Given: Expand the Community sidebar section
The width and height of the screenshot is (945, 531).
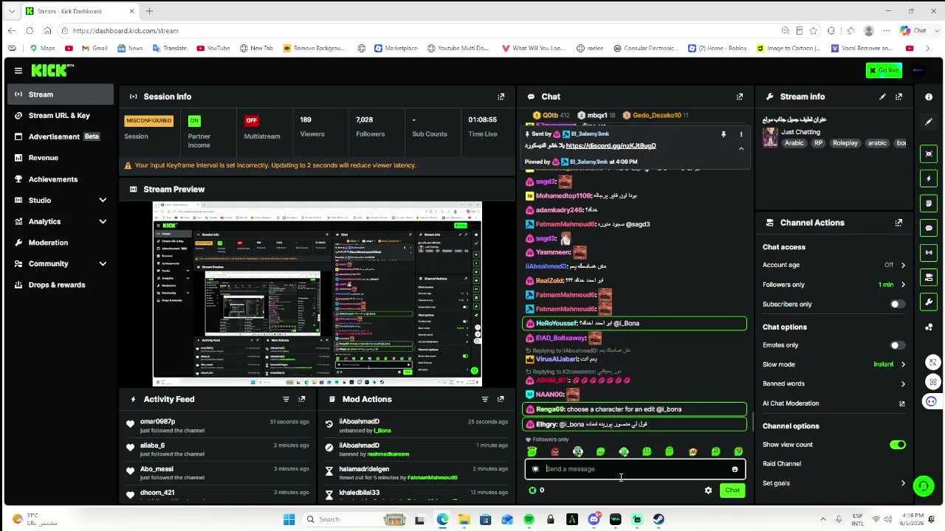Looking at the screenshot, I should tap(103, 263).
